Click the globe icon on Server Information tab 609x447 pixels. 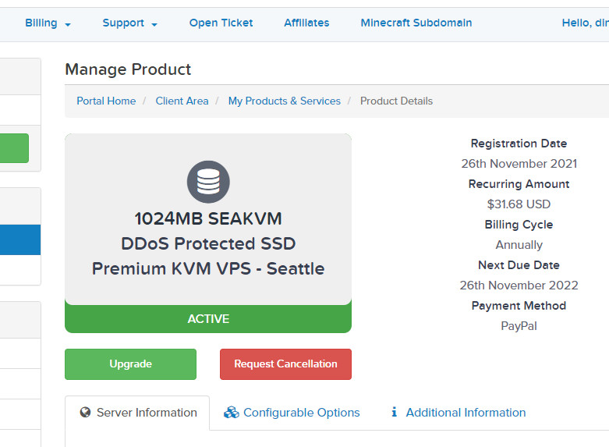(86, 413)
